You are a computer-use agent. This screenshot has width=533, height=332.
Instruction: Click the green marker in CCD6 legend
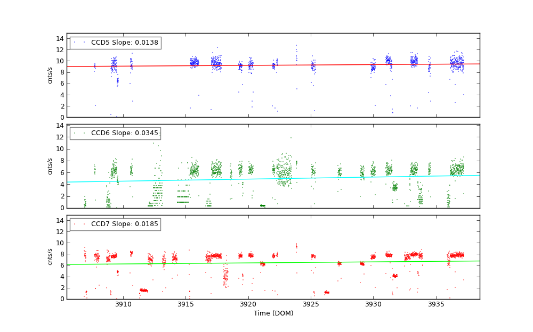tap(75, 134)
